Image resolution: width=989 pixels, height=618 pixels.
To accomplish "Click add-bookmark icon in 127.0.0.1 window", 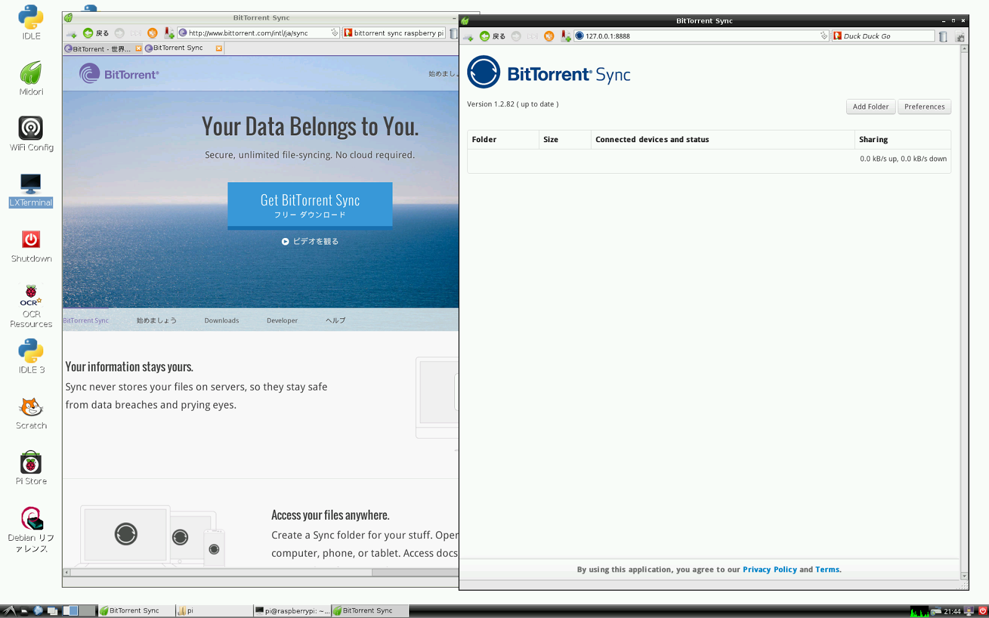I will [x=566, y=36].
